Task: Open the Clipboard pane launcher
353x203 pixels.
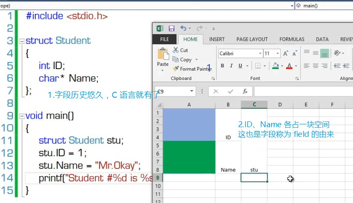Action: point(213,78)
